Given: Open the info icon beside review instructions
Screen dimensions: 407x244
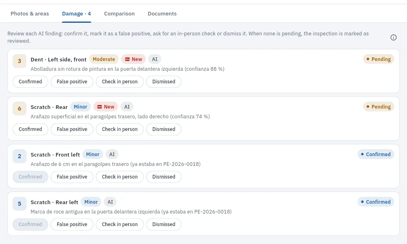Looking at the screenshot, I should [x=394, y=37].
